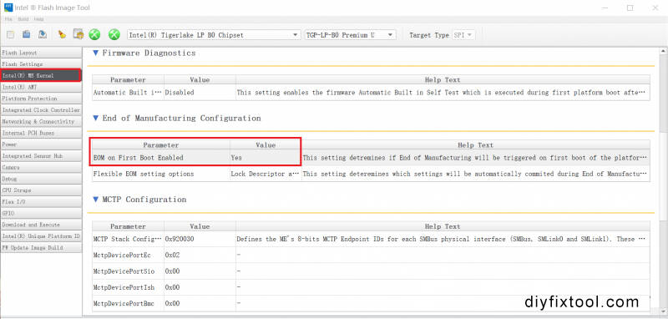Open the CPU Straps tab
Screen dimensions: 668x319
(x=41, y=190)
